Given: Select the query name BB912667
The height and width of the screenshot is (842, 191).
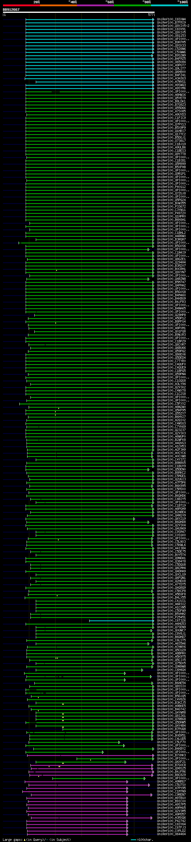Looking at the screenshot, I should [x=11, y=10].
